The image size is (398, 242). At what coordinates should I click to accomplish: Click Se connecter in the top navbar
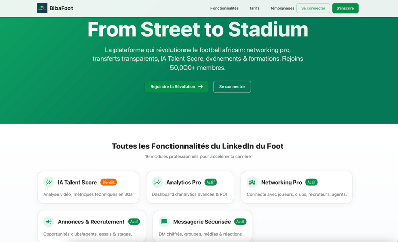point(313,8)
